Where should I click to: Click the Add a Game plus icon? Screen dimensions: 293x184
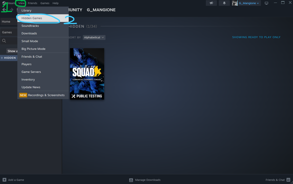point(5,180)
